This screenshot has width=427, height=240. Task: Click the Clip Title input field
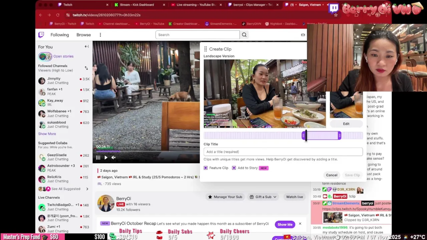pyautogui.click(x=283, y=152)
